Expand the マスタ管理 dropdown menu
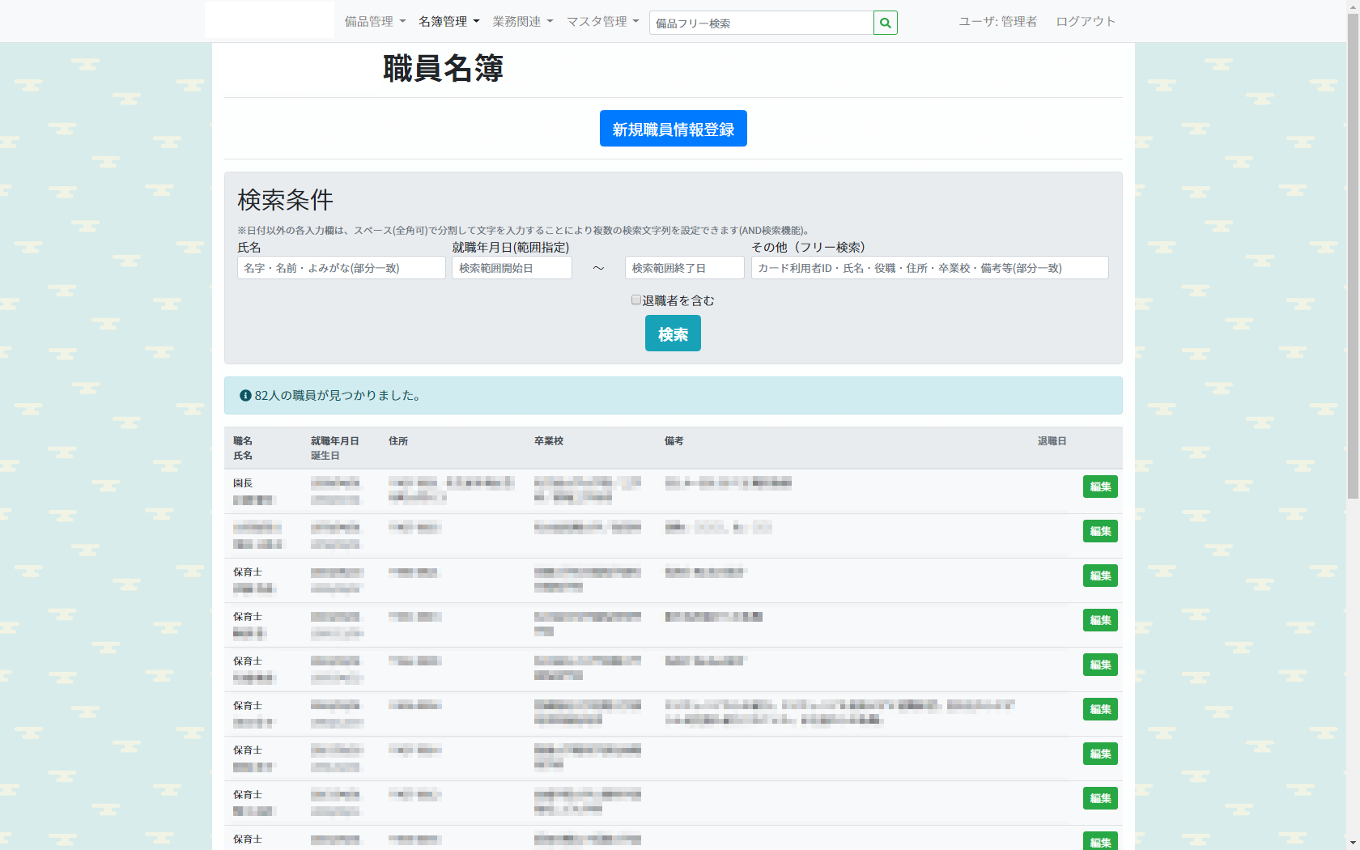The width and height of the screenshot is (1360, 850). pyautogui.click(x=603, y=22)
